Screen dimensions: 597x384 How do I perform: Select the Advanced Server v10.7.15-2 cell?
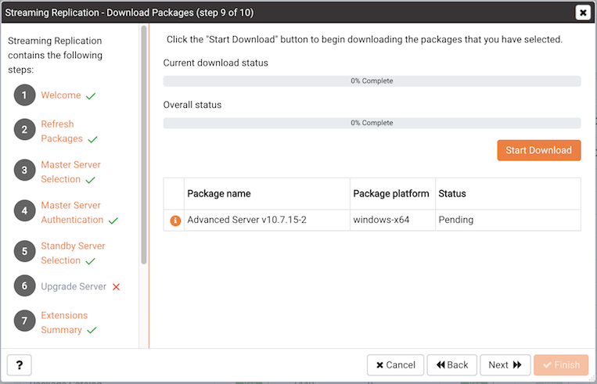click(267, 220)
